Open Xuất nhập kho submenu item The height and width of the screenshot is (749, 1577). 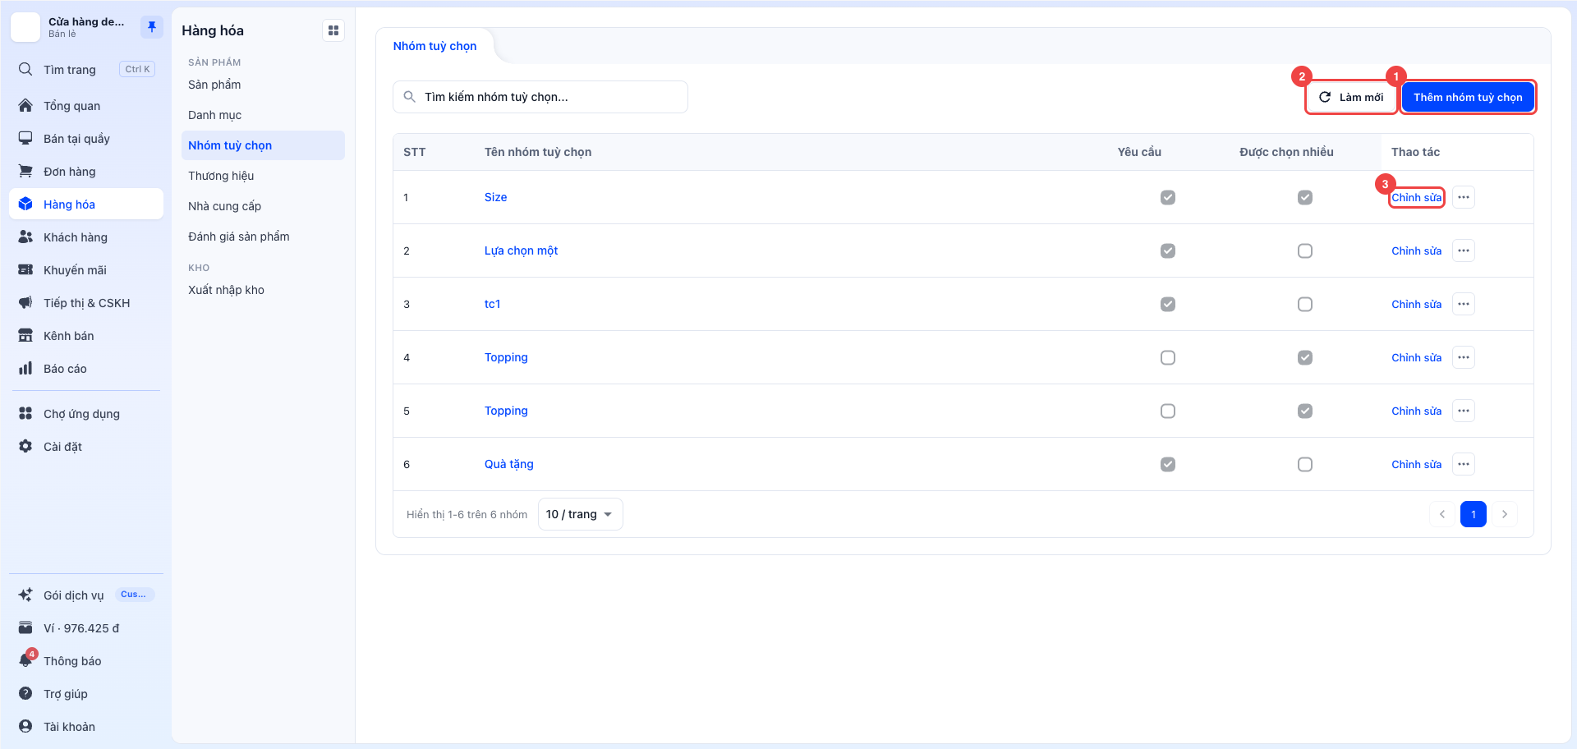click(x=263, y=290)
